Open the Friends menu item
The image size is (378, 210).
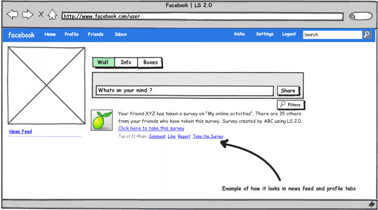pyautogui.click(x=95, y=34)
